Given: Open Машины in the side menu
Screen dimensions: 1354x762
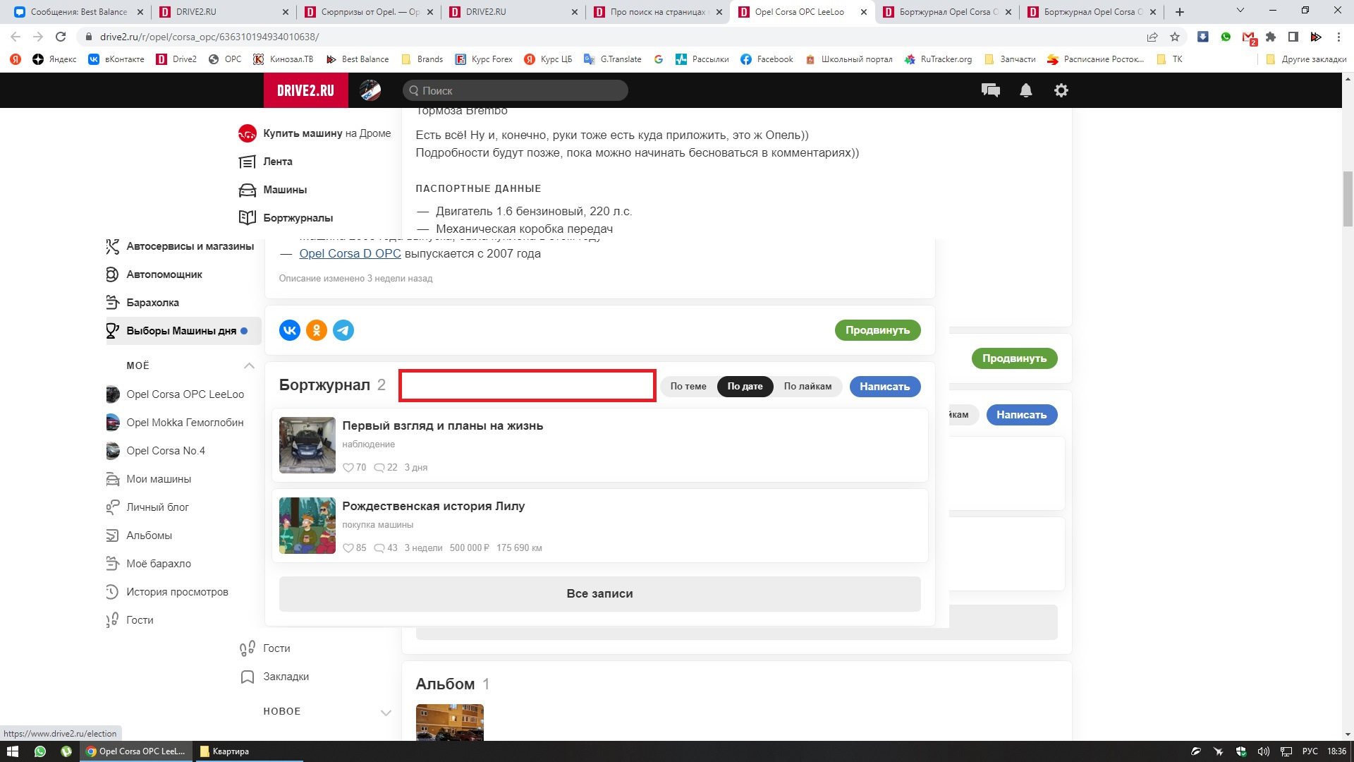Looking at the screenshot, I should click(284, 190).
